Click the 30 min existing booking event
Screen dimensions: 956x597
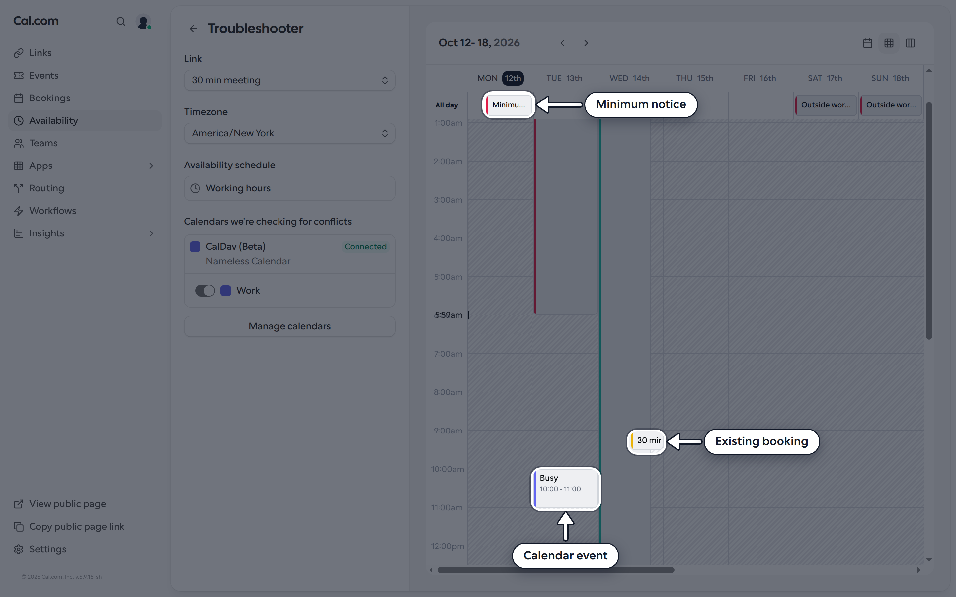tap(647, 441)
